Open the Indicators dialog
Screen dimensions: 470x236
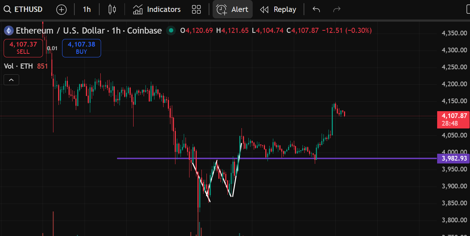(x=157, y=10)
